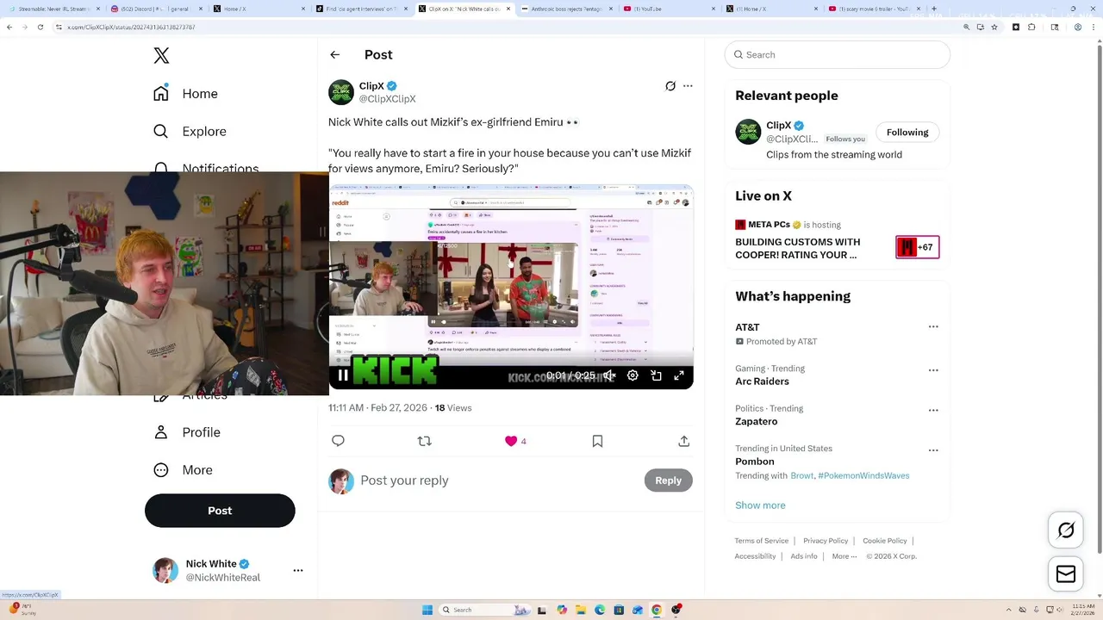The width and height of the screenshot is (1103, 620).
Task: Click Following button for ClipX
Action: click(907, 132)
